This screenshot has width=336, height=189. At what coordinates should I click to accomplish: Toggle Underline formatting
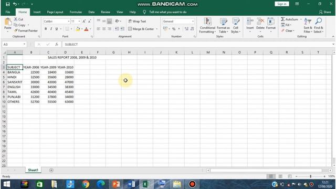pyautogui.click(x=57, y=29)
